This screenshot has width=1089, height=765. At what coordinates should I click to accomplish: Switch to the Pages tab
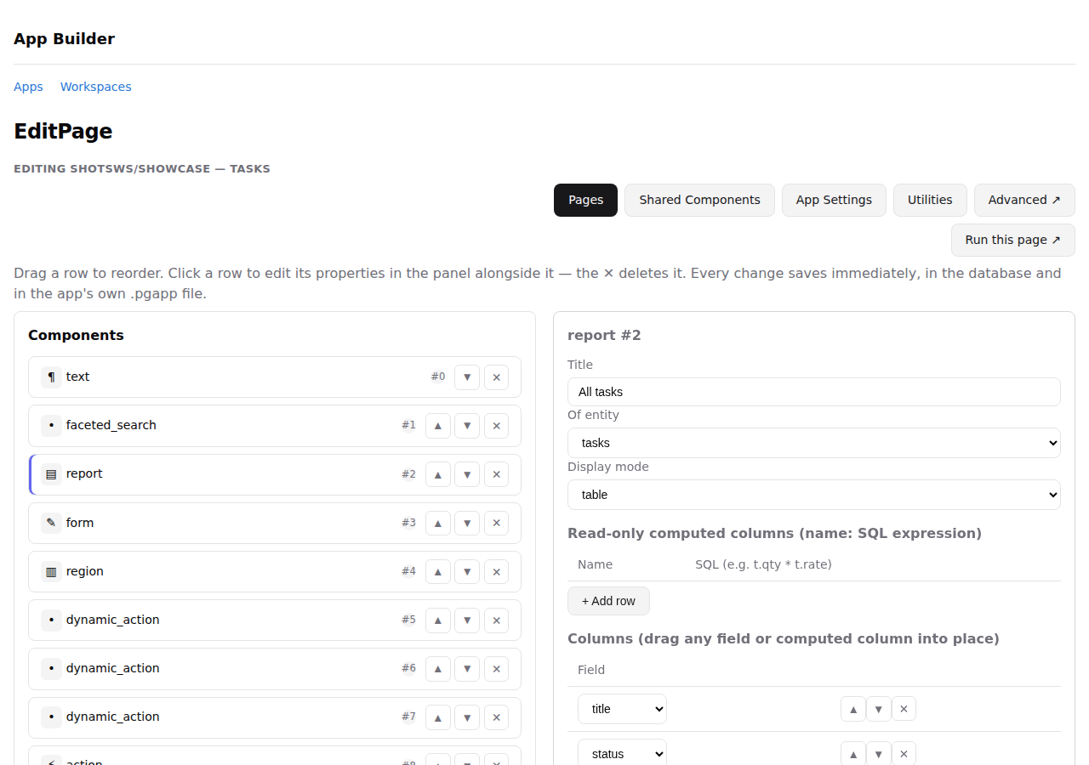pos(585,200)
